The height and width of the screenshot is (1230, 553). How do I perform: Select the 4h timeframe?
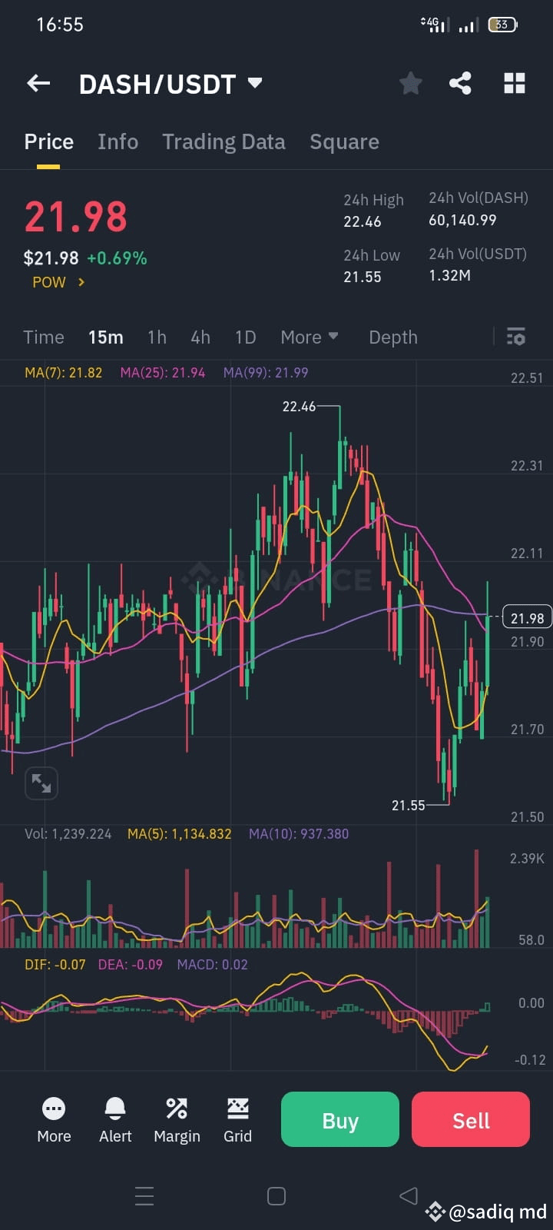(x=200, y=337)
